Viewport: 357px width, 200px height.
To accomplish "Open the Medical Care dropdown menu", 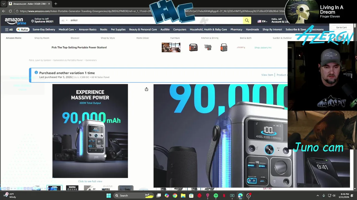I will tap(67, 29).
